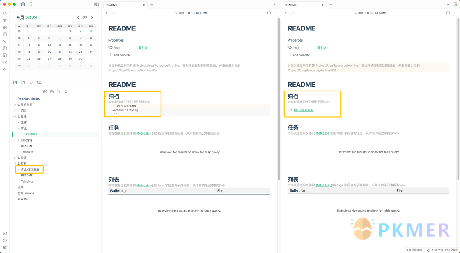This screenshot has width=460, height=253.
Task: Go back in the left README pane
Action: pos(107,13)
